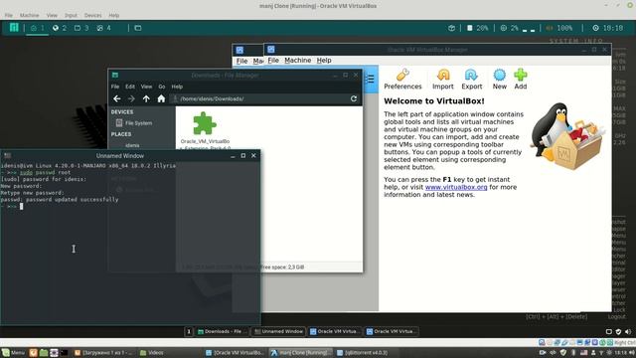Reload the Downloads folder in File Manager
This screenshot has width=636, height=358.
coord(354,98)
